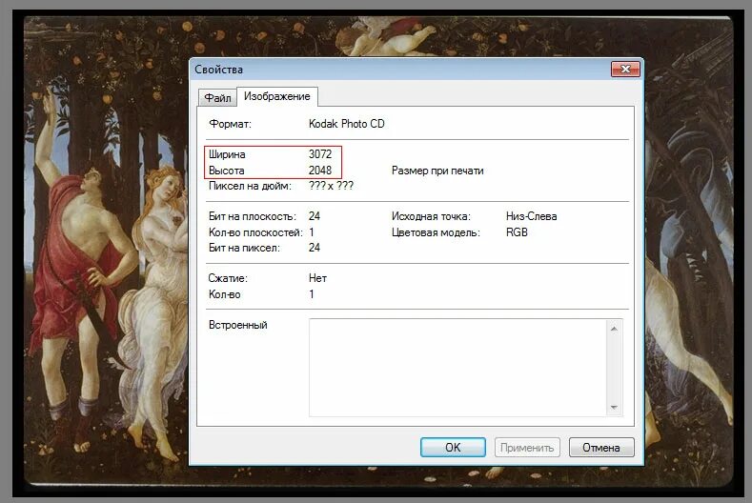The height and width of the screenshot is (503, 752).
Task: Click the Бит на плоскость label
Action: (253, 216)
